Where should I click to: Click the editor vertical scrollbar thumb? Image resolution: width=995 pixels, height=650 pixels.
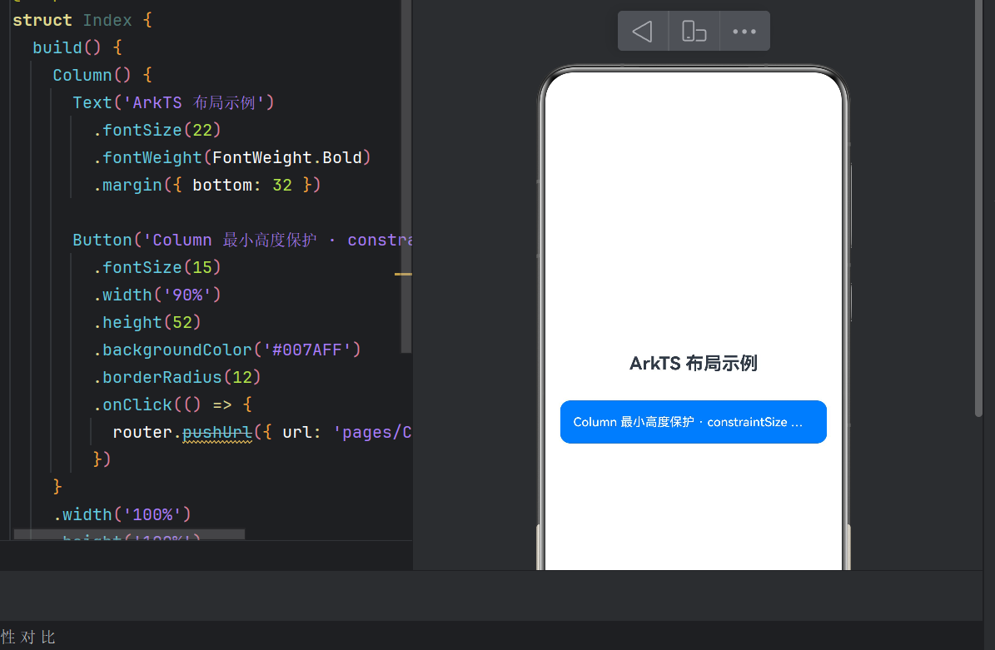pyautogui.click(x=406, y=176)
